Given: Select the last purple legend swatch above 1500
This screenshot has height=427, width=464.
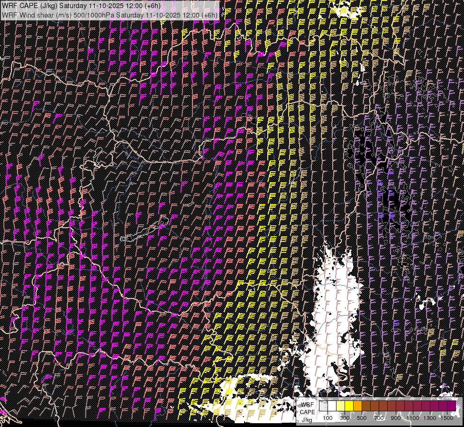Looking at the screenshot, I should [452, 406].
